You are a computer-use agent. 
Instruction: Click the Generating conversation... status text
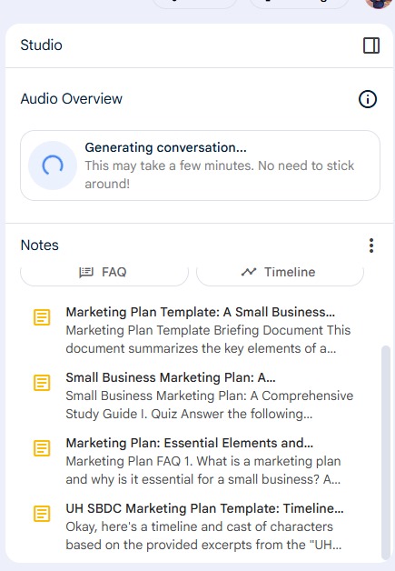166,147
